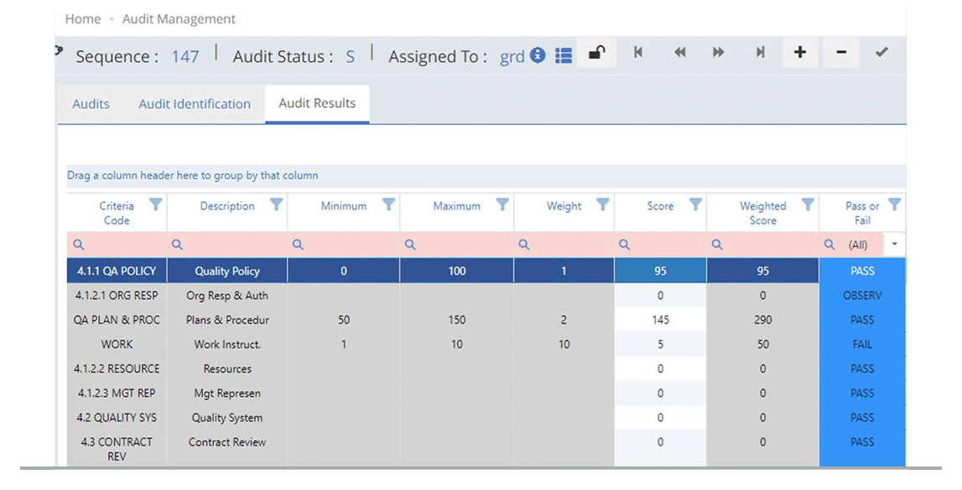The width and height of the screenshot is (962, 490).
Task: Delete the record using the minus icon
Action: (x=840, y=52)
